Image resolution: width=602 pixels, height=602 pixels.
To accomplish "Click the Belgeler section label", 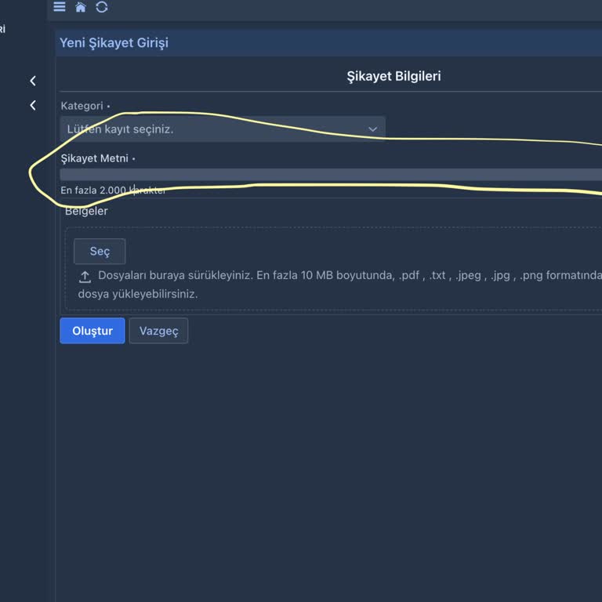I will 86,211.
